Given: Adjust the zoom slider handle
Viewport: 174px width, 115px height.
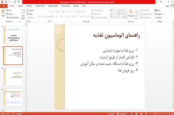Looking at the screenshot, I should [155, 114].
